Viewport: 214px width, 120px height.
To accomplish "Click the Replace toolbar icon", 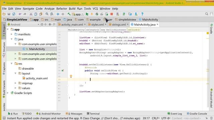I will (x=52, y=14).
